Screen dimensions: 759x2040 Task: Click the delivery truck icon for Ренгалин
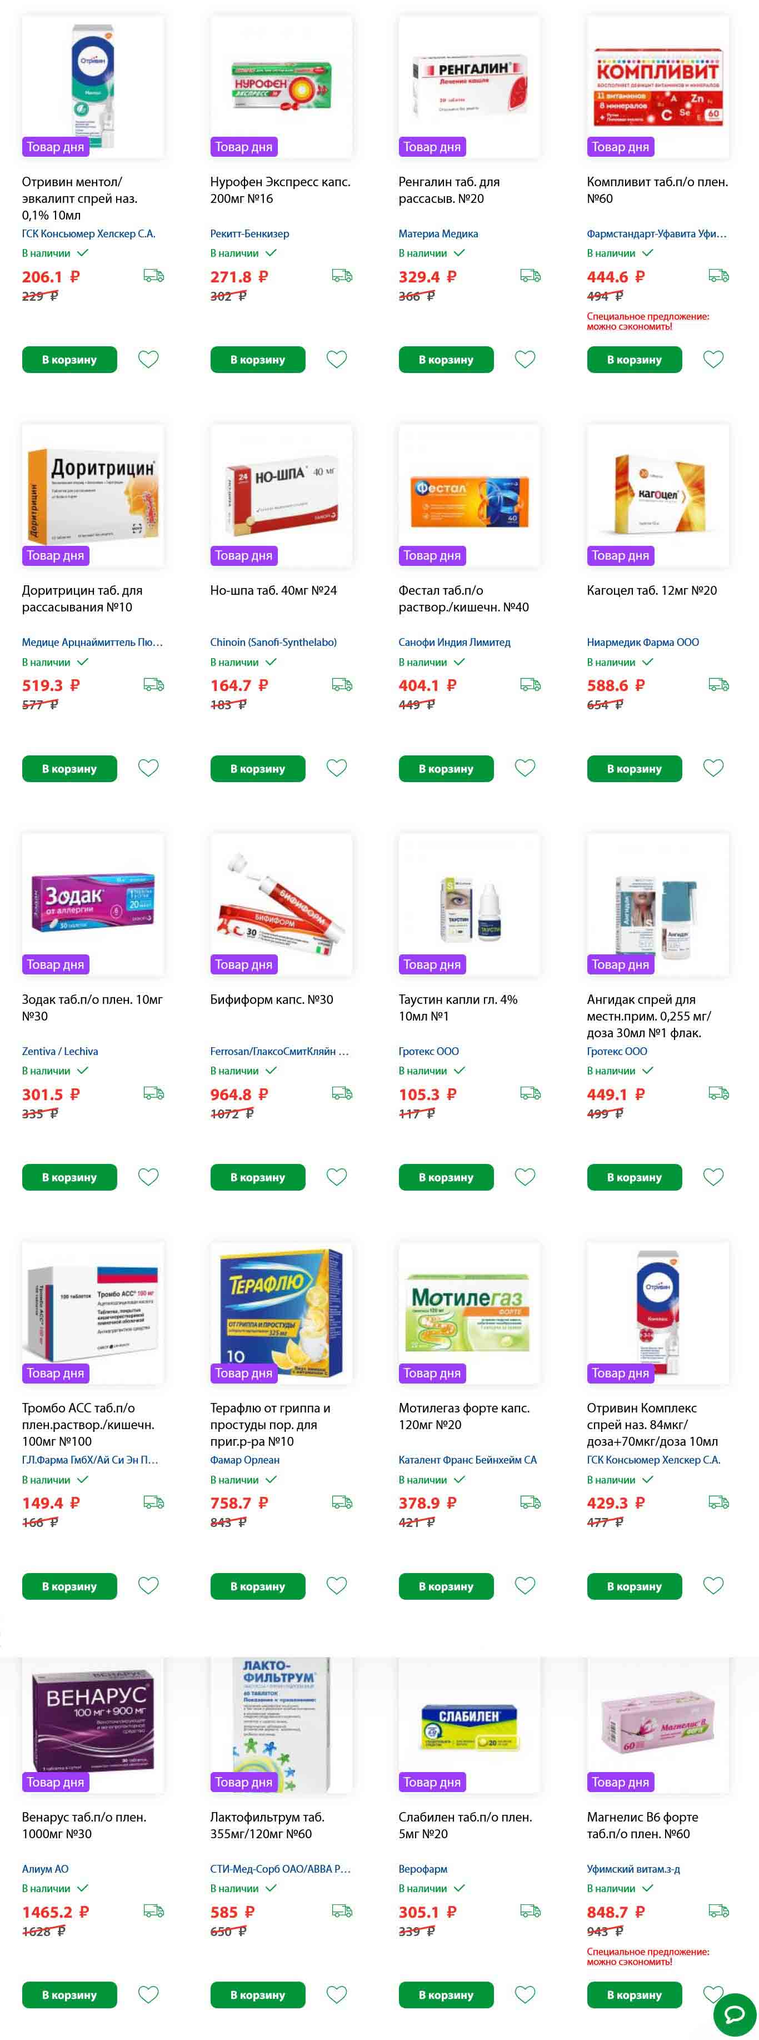click(530, 276)
